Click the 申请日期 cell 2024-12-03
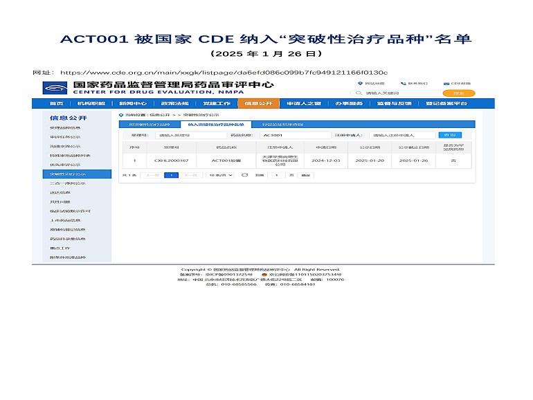The image size is (533, 400). pyautogui.click(x=325, y=161)
